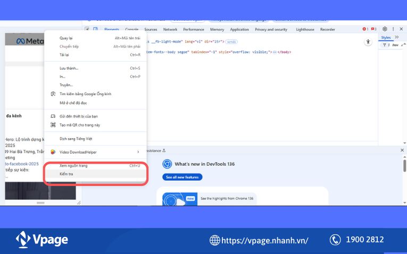Switch to the Console tab
407x254 pixels.
131,29
